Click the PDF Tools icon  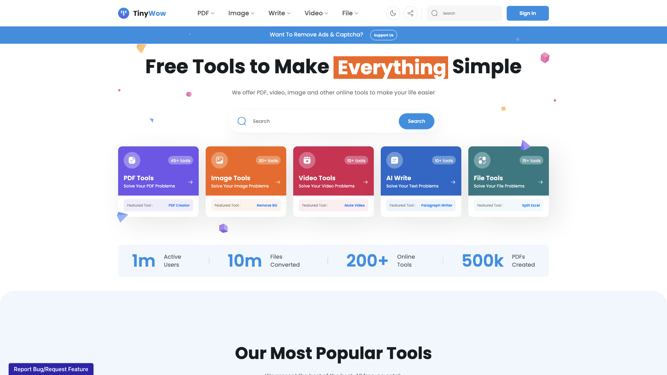tap(132, 160)
